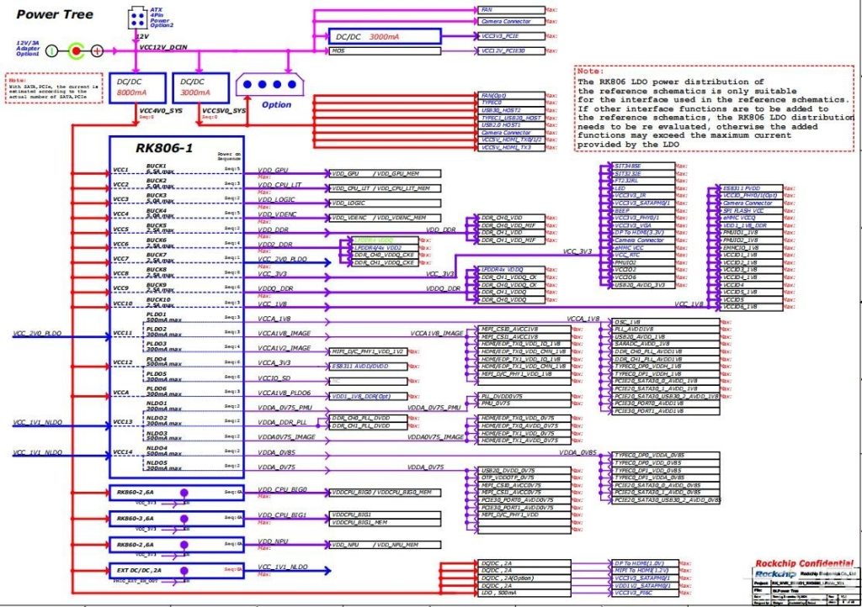The height and width of the screenshot is (607, 862).
Task: Click the VDDCPU_BIG1_MEM load box
Action: (385, 522)
